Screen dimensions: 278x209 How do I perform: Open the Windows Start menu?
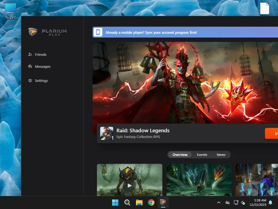coord(115,202)
